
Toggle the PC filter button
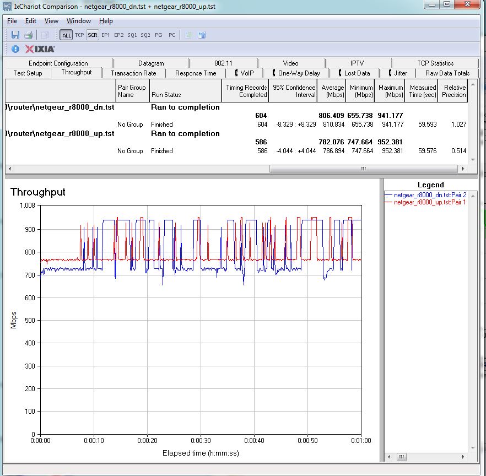(172, 35)
